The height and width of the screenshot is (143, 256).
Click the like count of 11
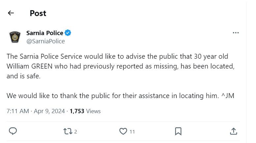pos(132,132)
